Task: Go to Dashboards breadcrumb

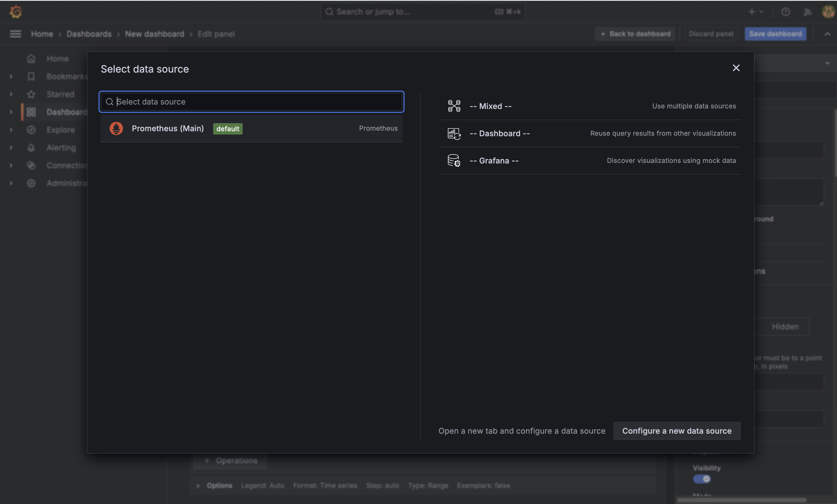Action: click(89, 34)
